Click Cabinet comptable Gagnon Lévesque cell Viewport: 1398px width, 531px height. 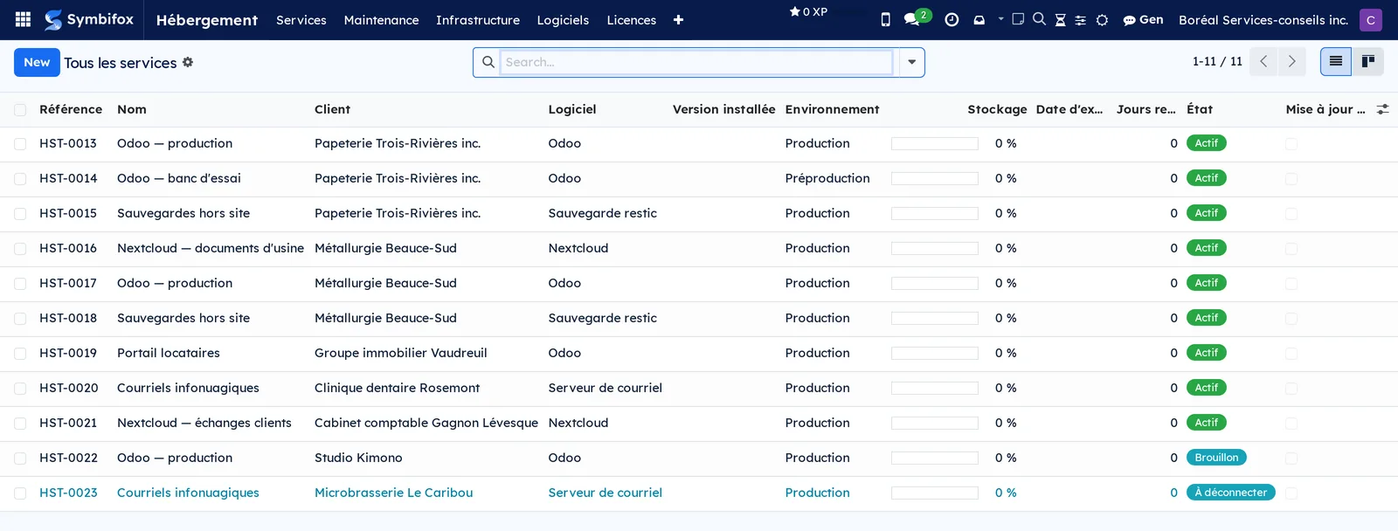[426, 423]
